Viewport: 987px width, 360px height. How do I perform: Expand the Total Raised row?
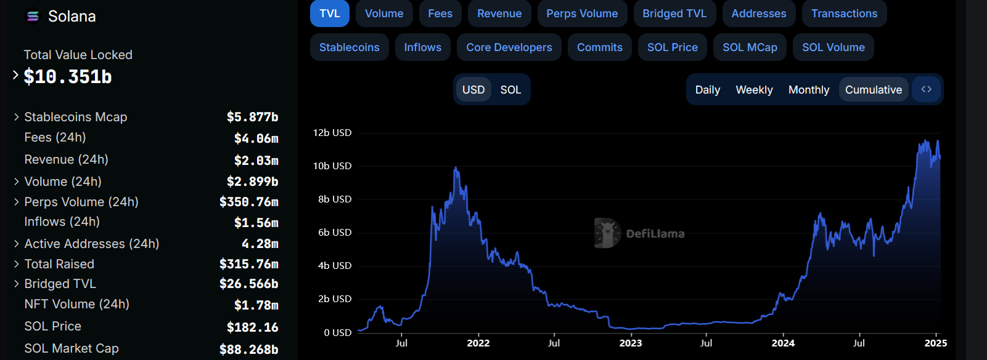click(17, 264)
